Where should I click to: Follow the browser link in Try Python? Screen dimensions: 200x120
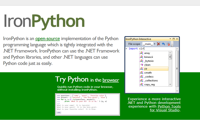[111, 80]
